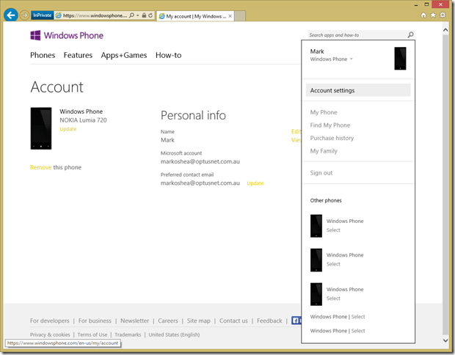Open the For business footer link
Image resolution: width=455 pixels, height=355 pixels.
(x=95, y=321)
